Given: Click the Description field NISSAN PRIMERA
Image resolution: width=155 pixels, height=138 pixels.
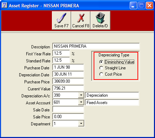Looking at the screenshot, I should click(x=96, y=46).
